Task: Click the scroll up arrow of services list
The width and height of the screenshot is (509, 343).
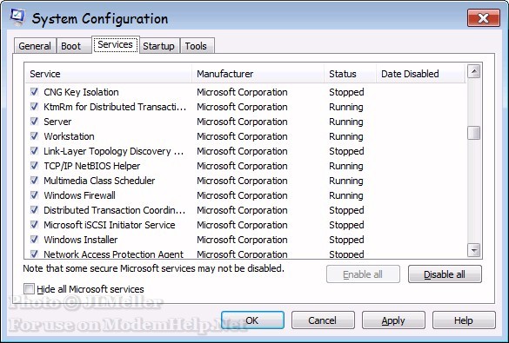Action: (x=474, y=71)
